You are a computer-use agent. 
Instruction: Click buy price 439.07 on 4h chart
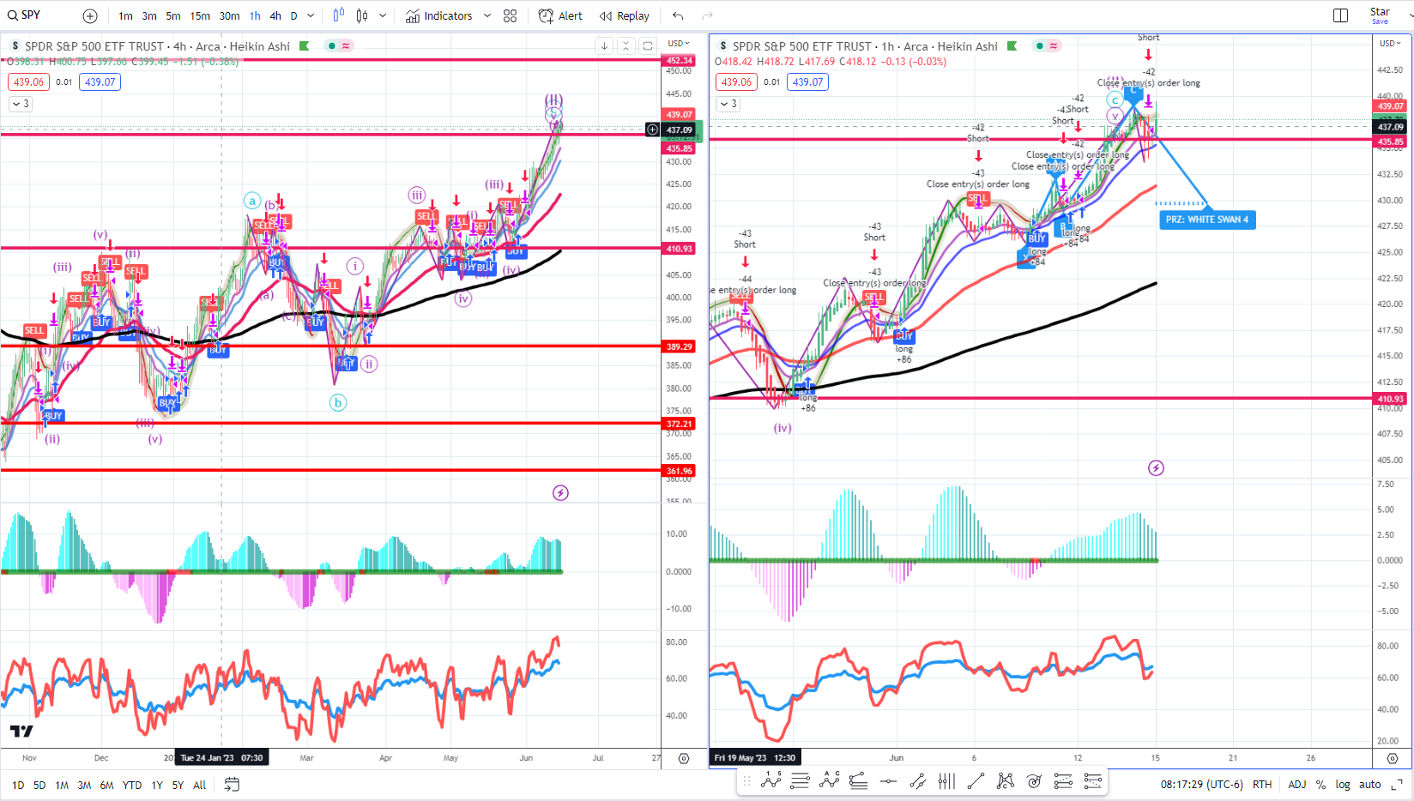click(x=100, y=82)
